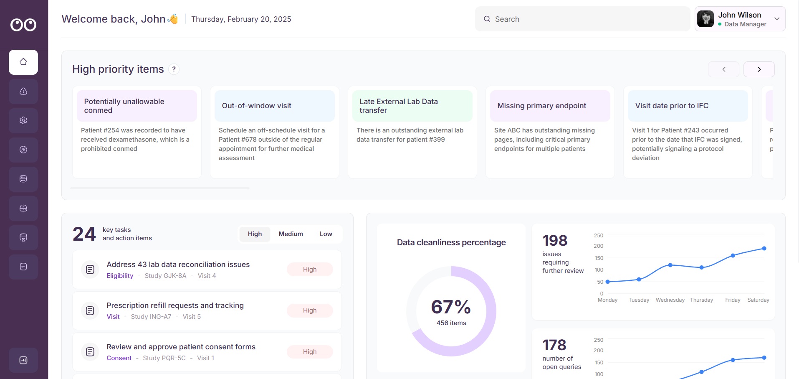Open the settings gear sidebar icon
The width and height of the screenshot is (799, 379).
point(23,120)
